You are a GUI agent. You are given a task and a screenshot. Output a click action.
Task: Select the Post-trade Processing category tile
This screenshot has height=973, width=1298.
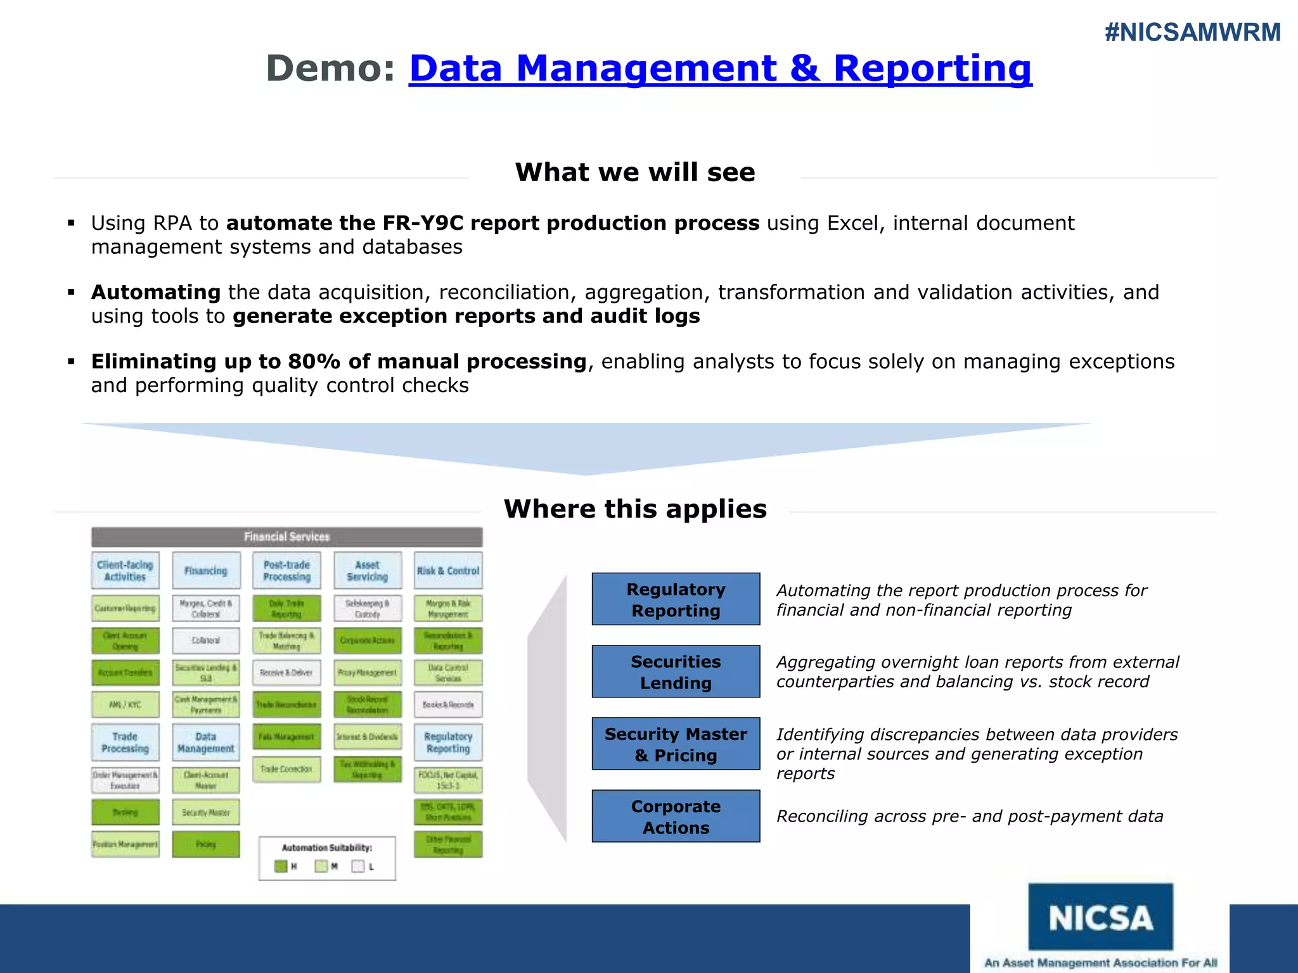point(286,570)
